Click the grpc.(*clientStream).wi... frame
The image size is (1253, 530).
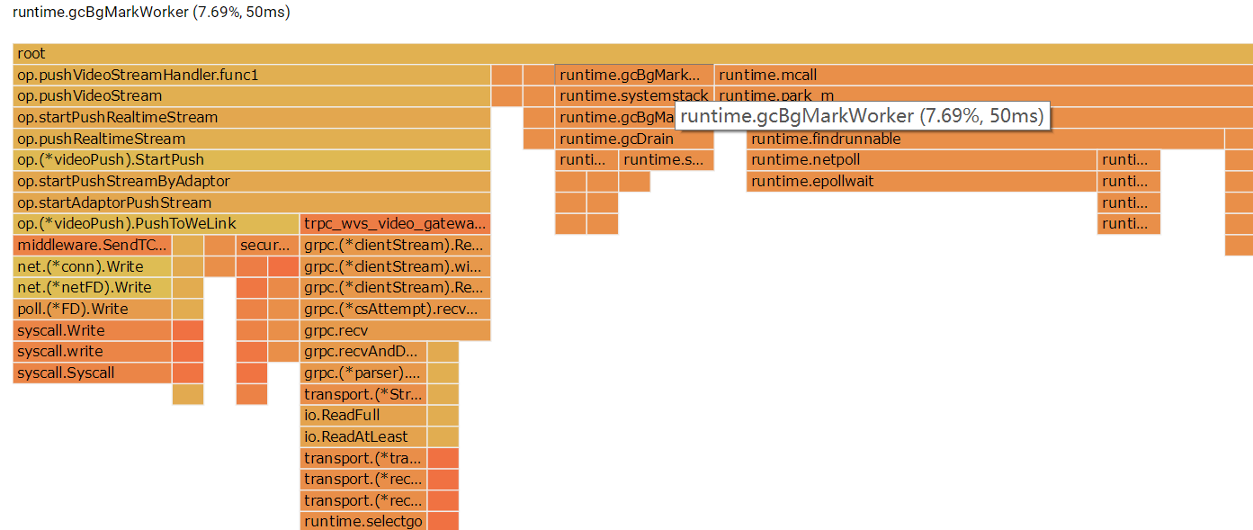click(x=396, y=267)
